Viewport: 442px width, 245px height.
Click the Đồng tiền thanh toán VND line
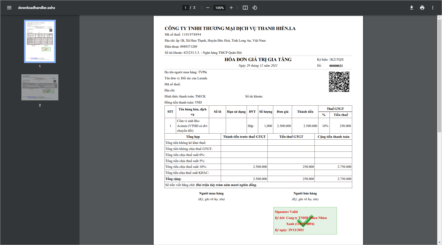click(183, 102)
